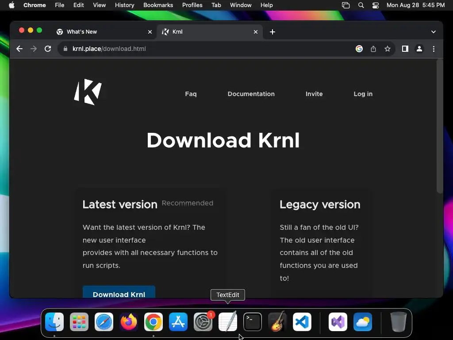The width and height of the screenshot is (453, 340).
Task: Open the Window menu
Action: (x=241, y=5)
